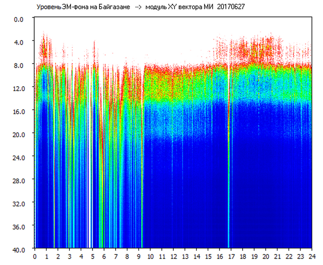Click the x-axis label 17
Viewport: 323px width, 265px height.
(x=231, y=256)
